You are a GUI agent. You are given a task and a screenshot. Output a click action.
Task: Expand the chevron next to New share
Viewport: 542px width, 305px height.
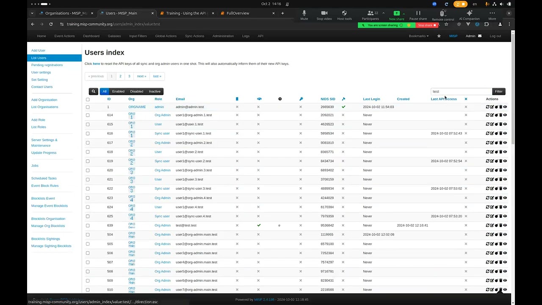click(404, 14)
